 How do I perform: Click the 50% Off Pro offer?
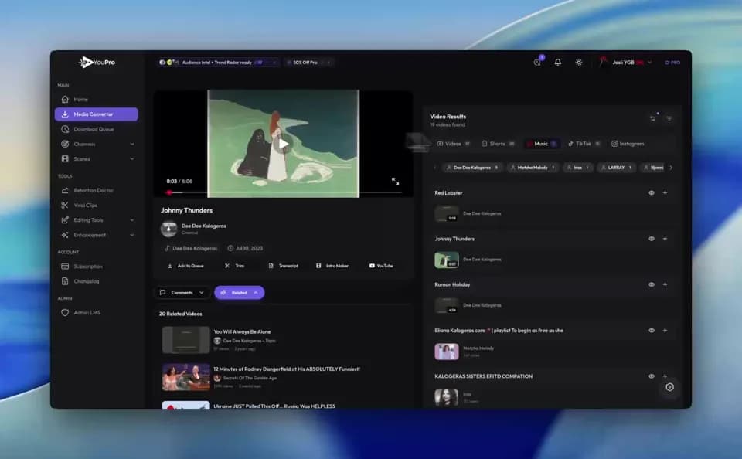(x=308, y=63)
